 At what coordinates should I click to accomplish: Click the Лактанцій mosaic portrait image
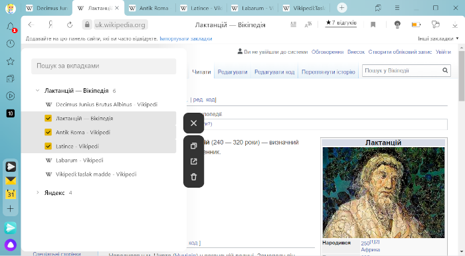[383, 192]
